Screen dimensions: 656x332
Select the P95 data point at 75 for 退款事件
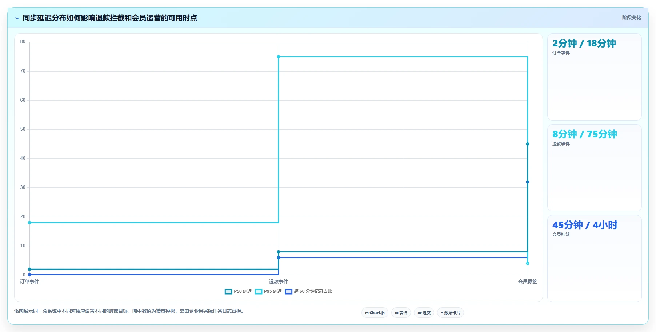tap(279, 57)
